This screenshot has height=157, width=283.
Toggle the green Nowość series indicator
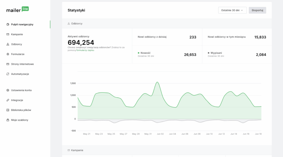pos(138,53)
